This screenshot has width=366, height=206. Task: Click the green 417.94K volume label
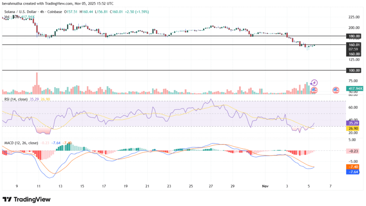[355, 88]
